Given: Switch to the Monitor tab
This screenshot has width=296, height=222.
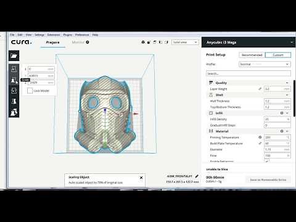Looking at the screenshot, I should click(78, 43).
